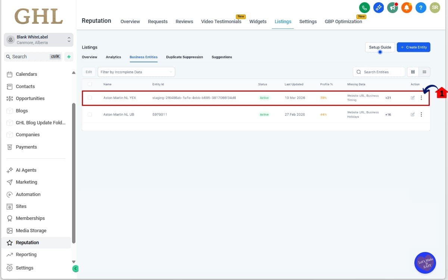Edit the Aston Martin NL YEX entity
Image resolution: width=448 pixels, height=280 pixels.
click(x=413, y=97)
